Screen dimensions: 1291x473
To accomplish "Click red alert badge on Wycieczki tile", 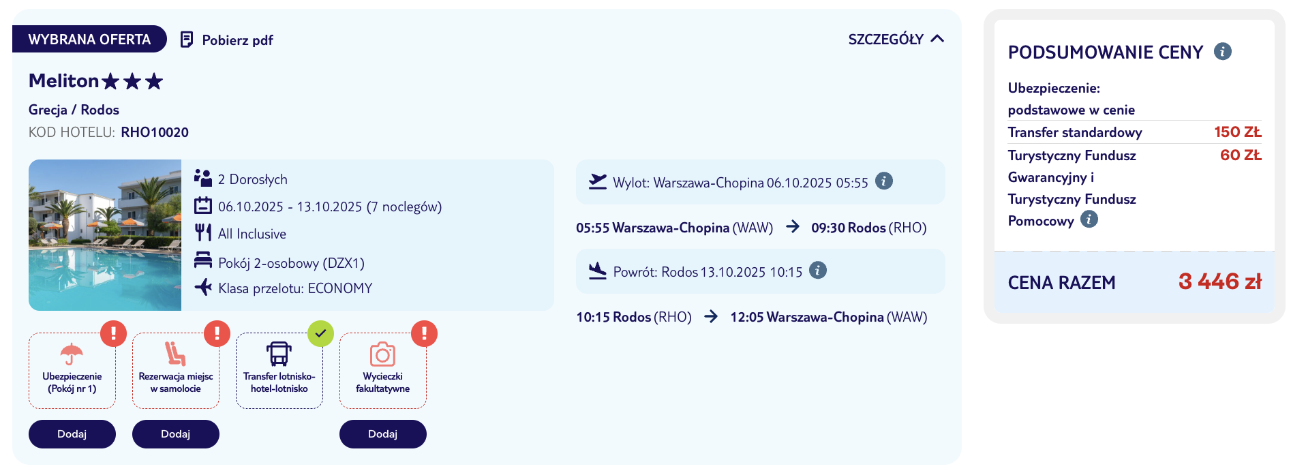I will 424,334.
